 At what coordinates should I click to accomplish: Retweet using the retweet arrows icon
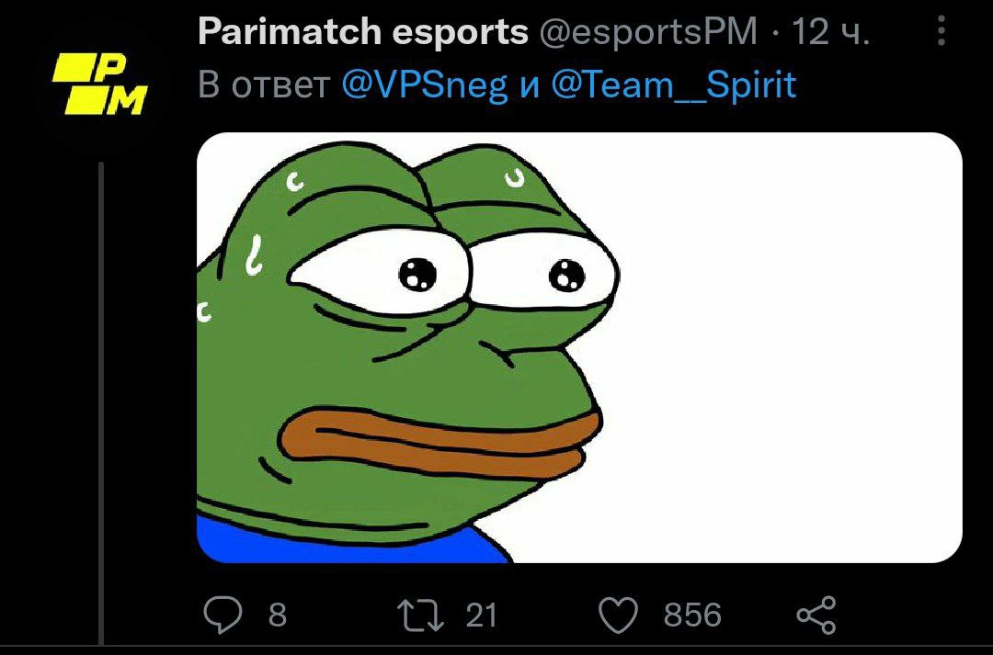coord(420,615)
